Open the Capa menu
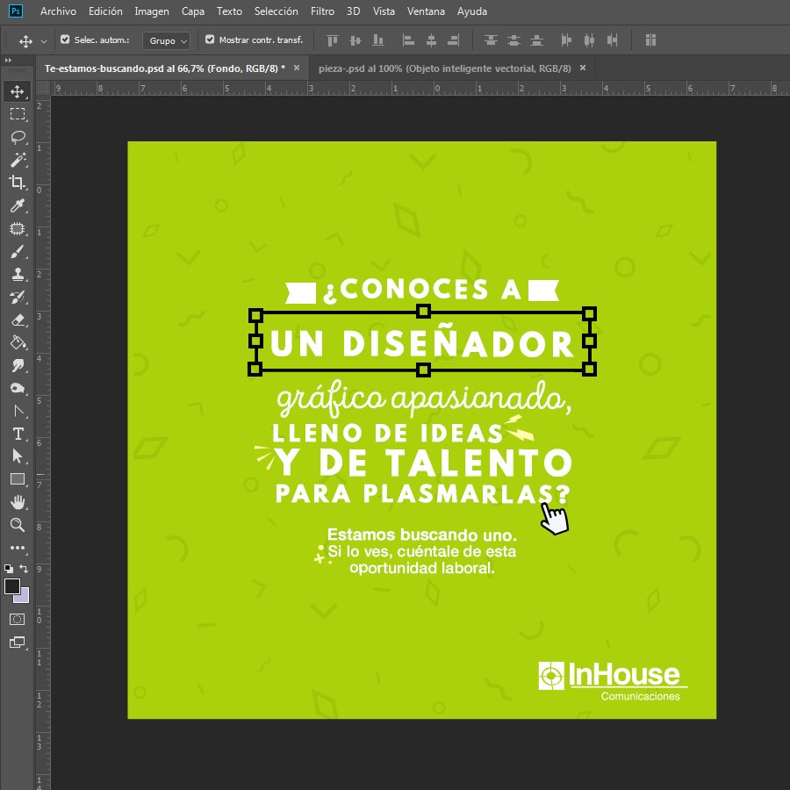Viewport: 790px width, 790px height. pos(193,11)
